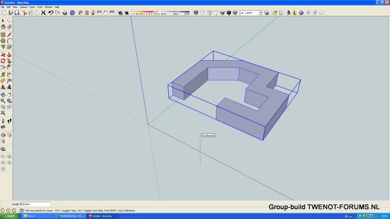This screenshot has height=219, width=390.
Task: Adjust the shadow time-of-day slider
Action: click(175, 13)
